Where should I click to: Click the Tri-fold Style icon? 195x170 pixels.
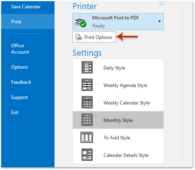click(87, 137)
